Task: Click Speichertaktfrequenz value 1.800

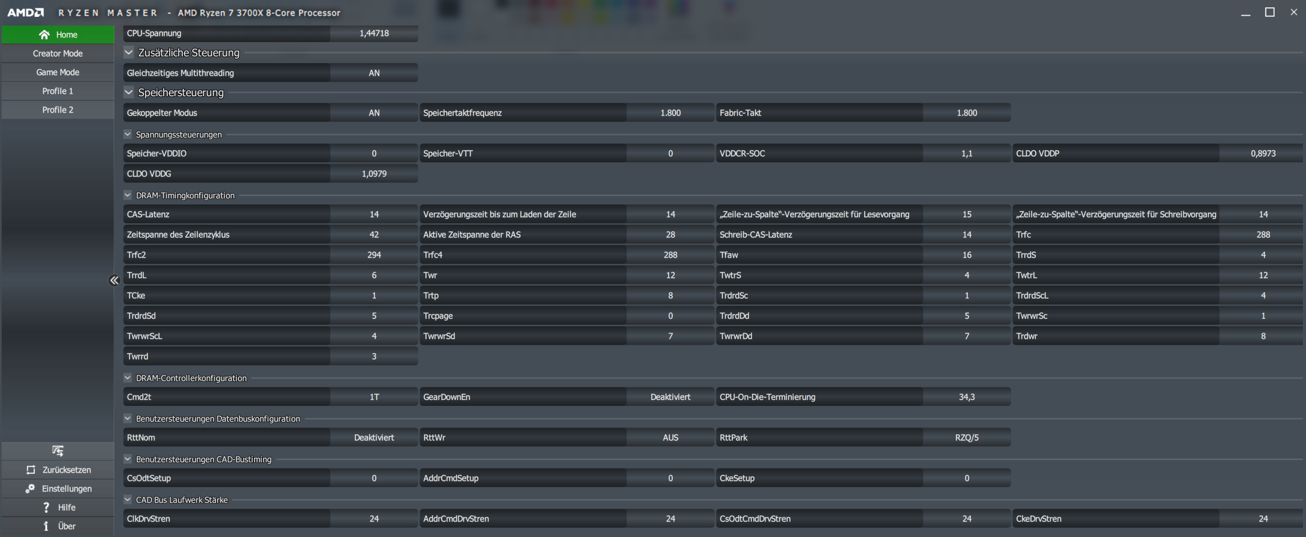Action: click(x=670, y=112)
